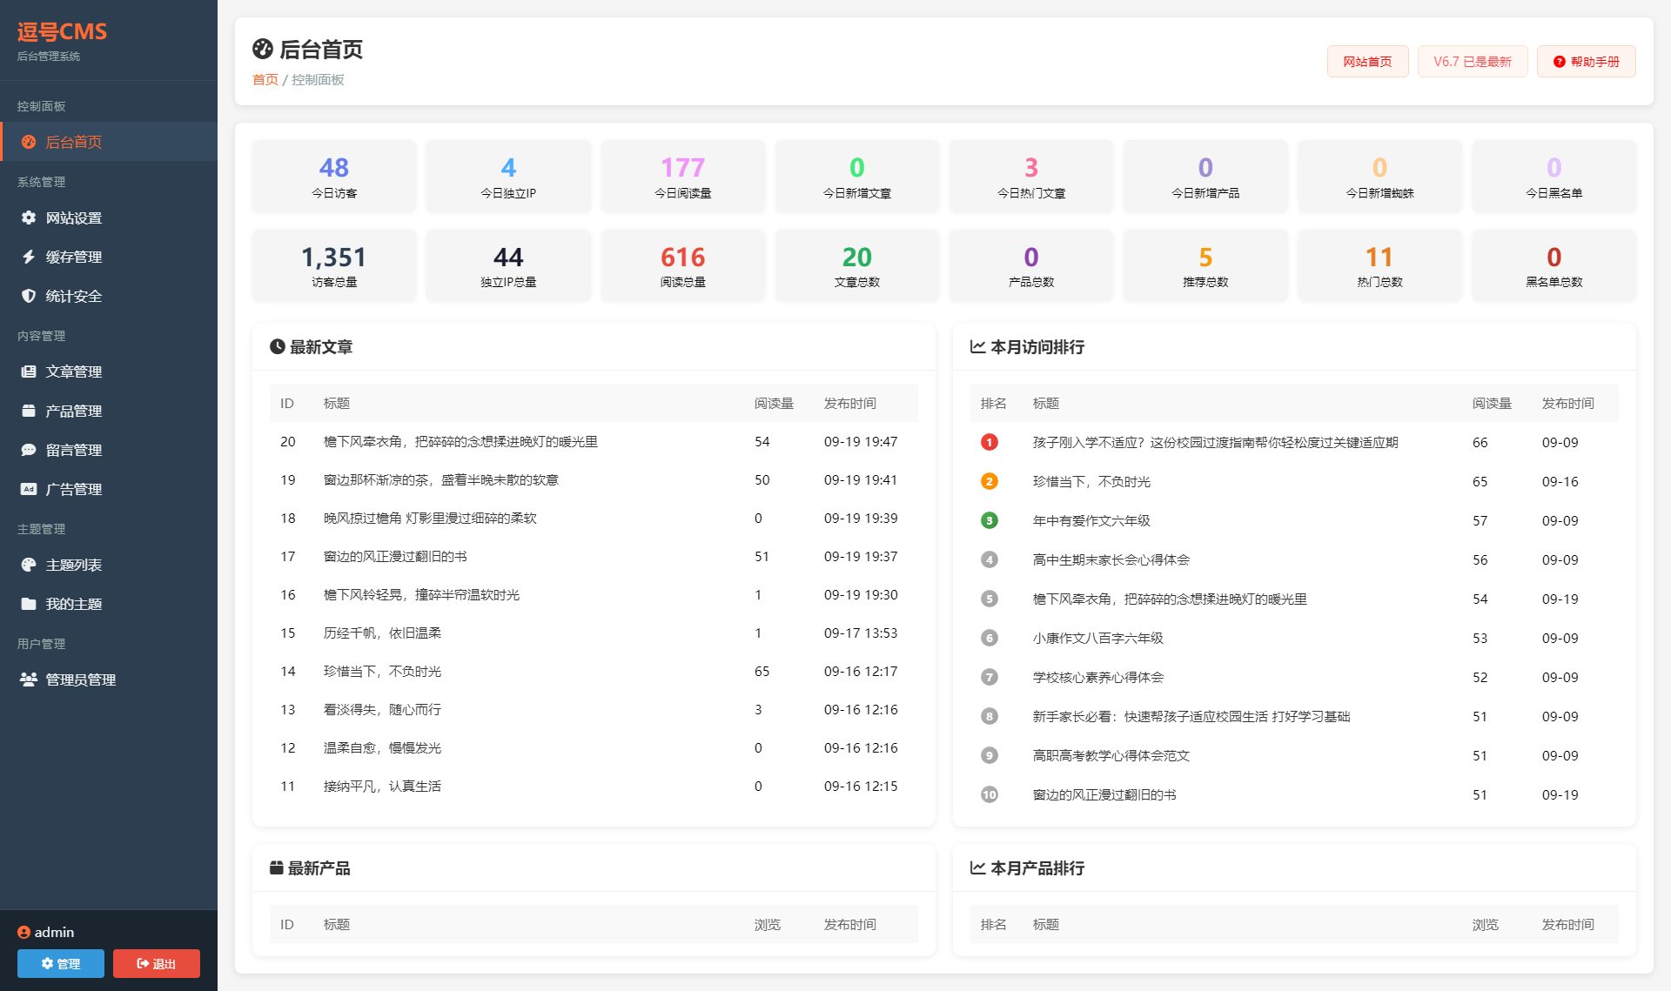Viewport: 1671px width, 991px height.
Task: Click the blue 管理 button
Action: click(61, 963)
